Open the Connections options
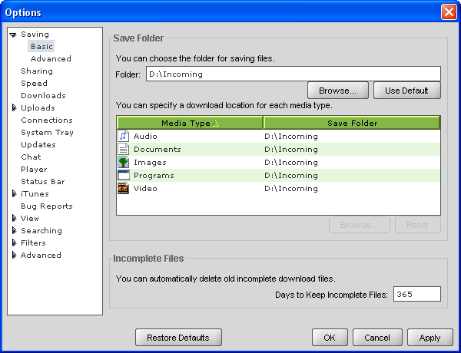Screen dimensions: 461x353 click(x=47, y=120)
